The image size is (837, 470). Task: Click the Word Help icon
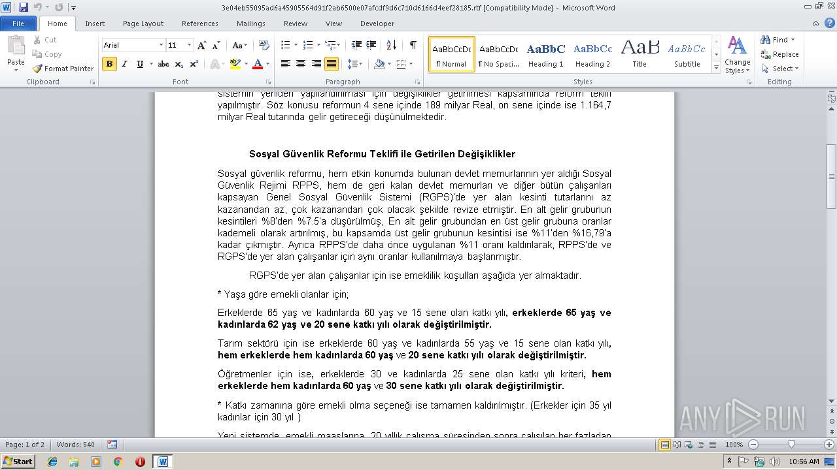tap(829, 23)
